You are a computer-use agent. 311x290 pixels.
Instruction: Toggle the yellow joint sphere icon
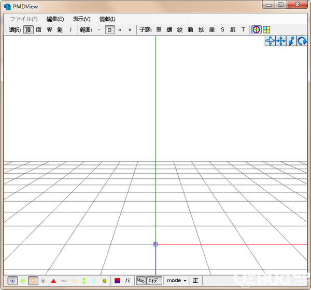tap(104, 281)
